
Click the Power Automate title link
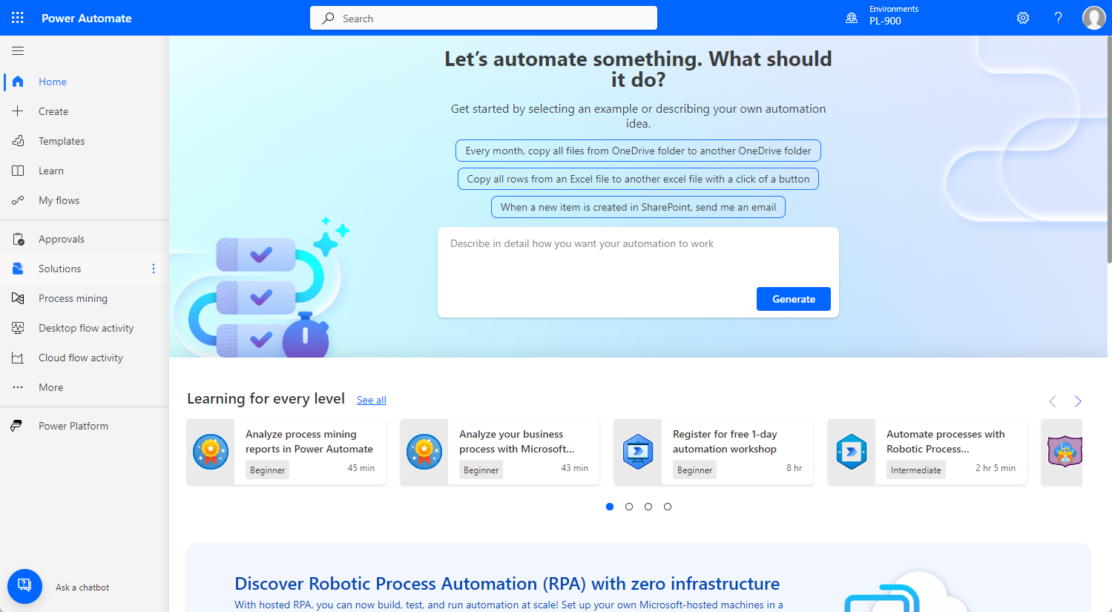tap(87, 18)
